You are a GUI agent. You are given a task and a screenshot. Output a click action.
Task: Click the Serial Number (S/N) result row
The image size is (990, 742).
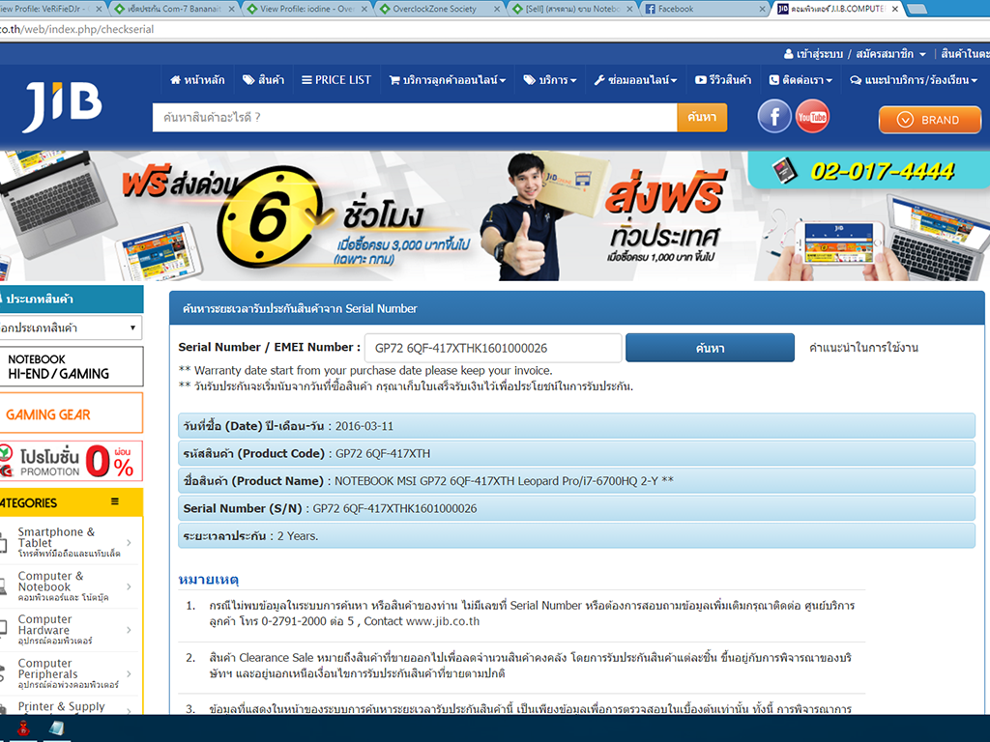(x=576, y=508)
